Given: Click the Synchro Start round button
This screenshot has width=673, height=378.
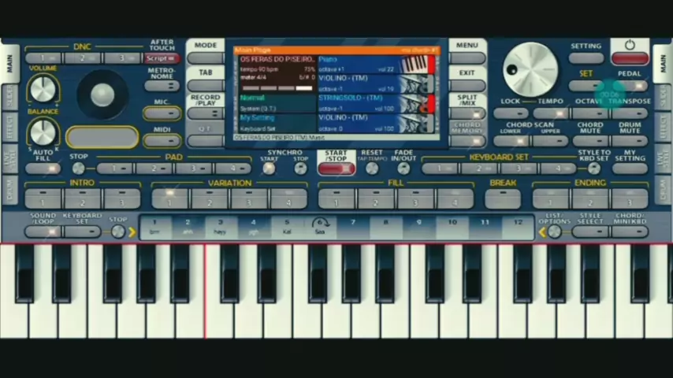Looking at the screenshot, I should tap(269, 168).
